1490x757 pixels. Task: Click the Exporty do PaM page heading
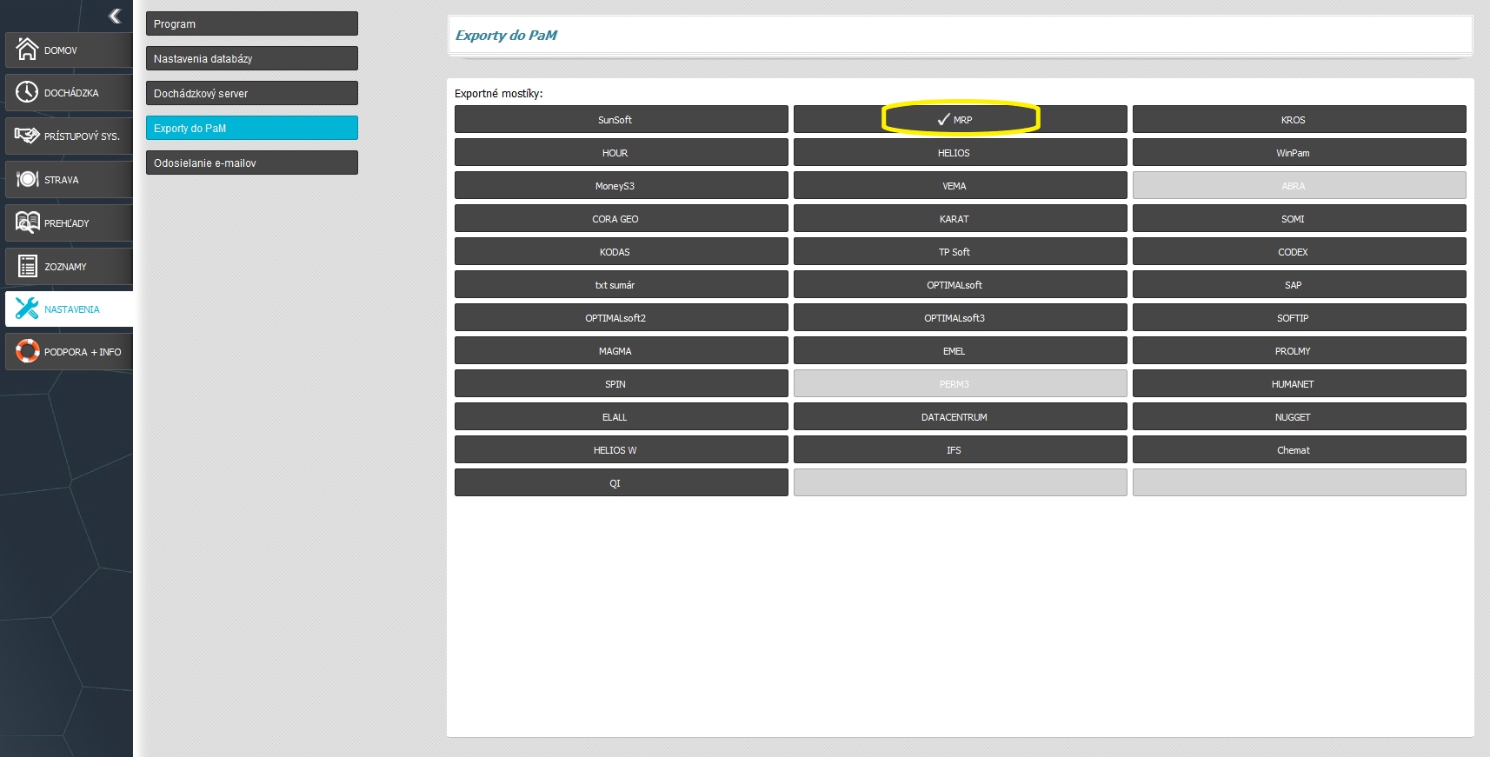pos(506,35)
